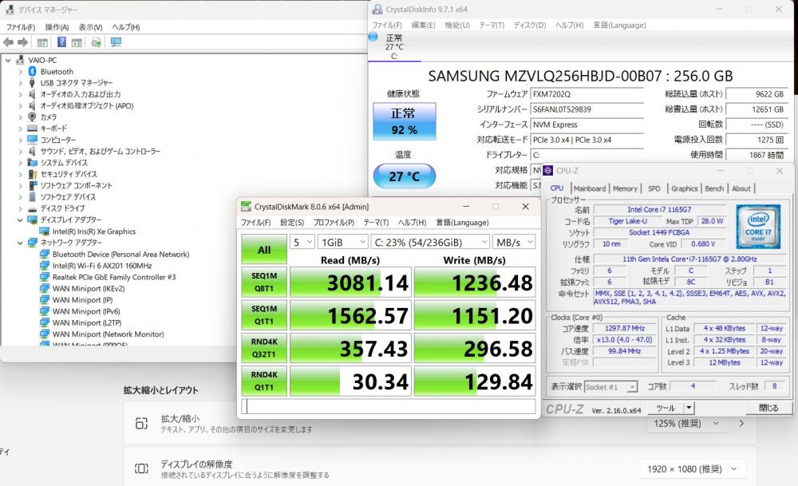
Task: Click the blue health status 92% indicator
Action: tap(404, 122)
